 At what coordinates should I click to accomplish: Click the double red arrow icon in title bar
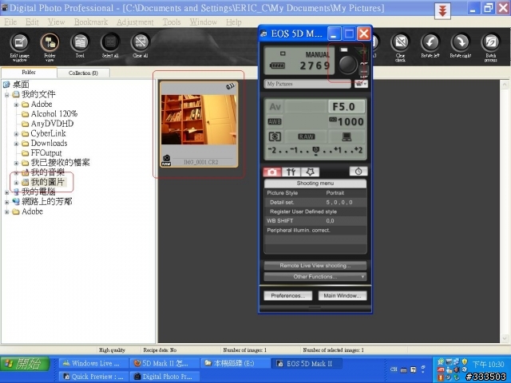click(442, 10)
